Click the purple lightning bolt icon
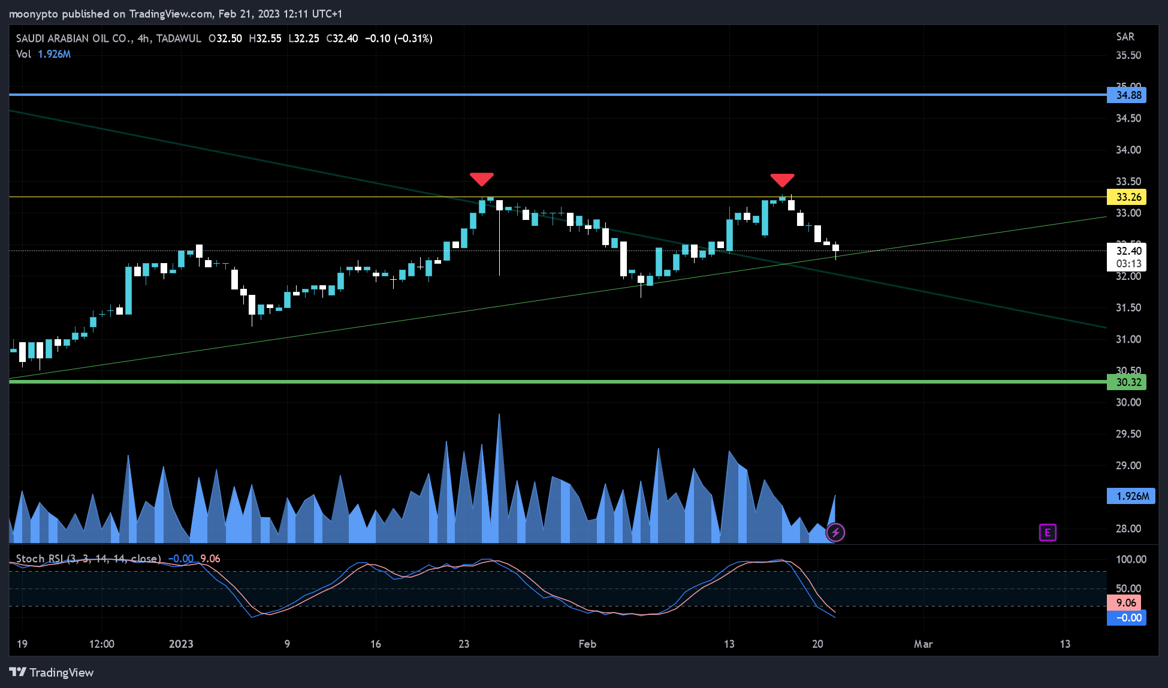The height and width of the screenshot is (688, 1168). pyautogui.click(x=835, y=532)
